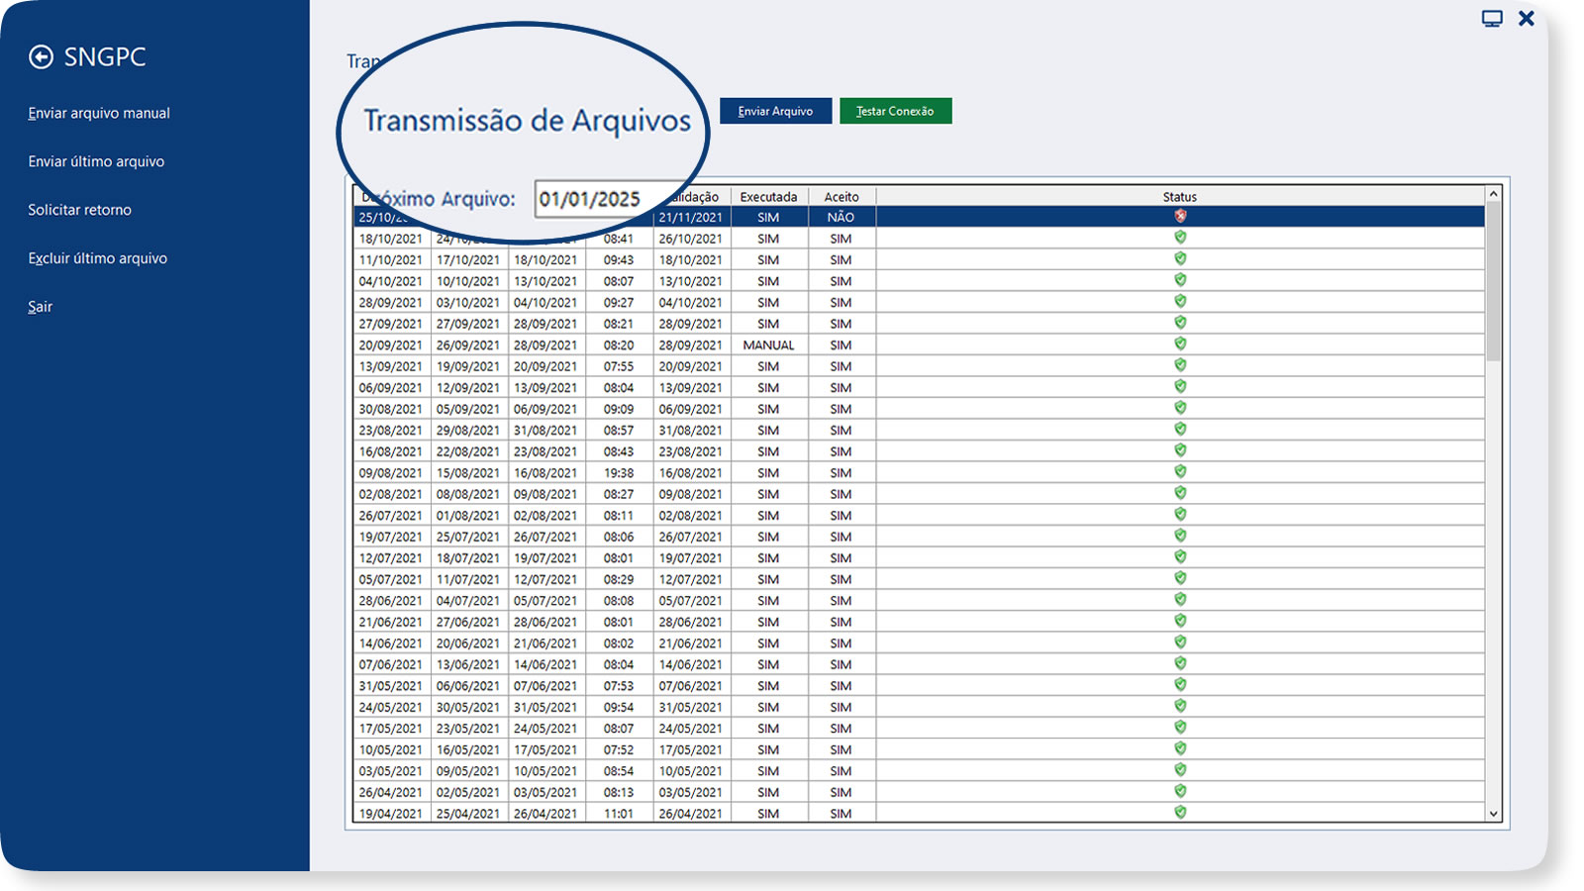Click the 07:55 time cell
The width and height of the screenshot is (1584, 891).
[x=619, y=366]
